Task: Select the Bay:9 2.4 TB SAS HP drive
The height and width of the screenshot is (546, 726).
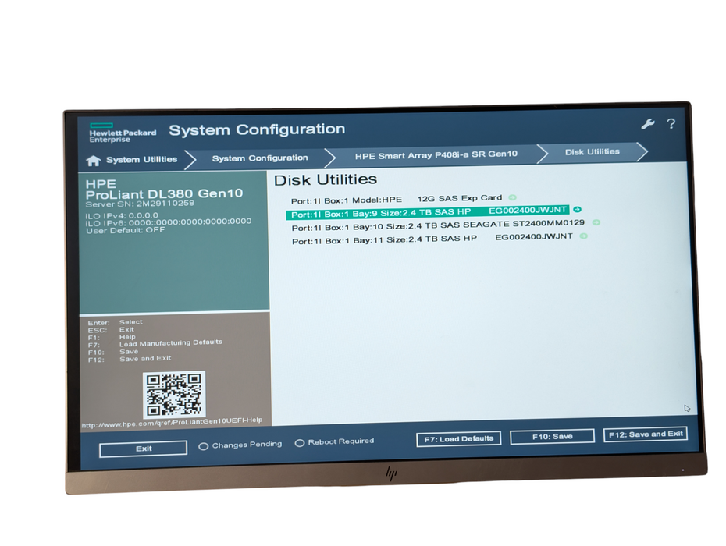Action: click(x=427, y=212)
